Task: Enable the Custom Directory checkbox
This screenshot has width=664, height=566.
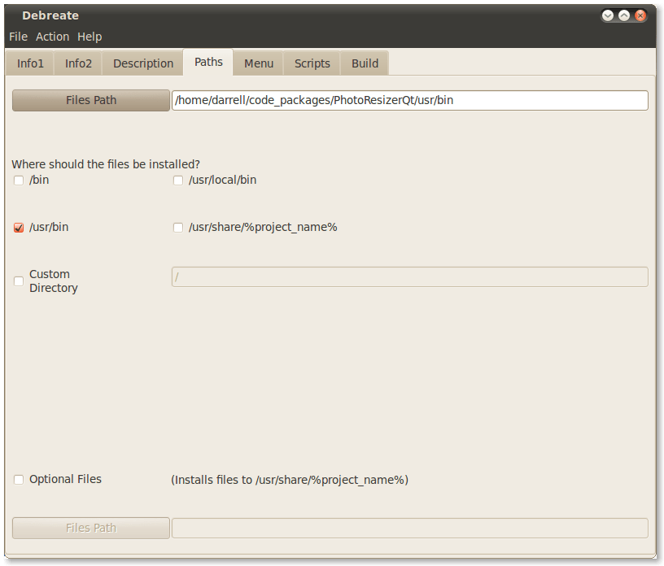Action: coord(19,281)
